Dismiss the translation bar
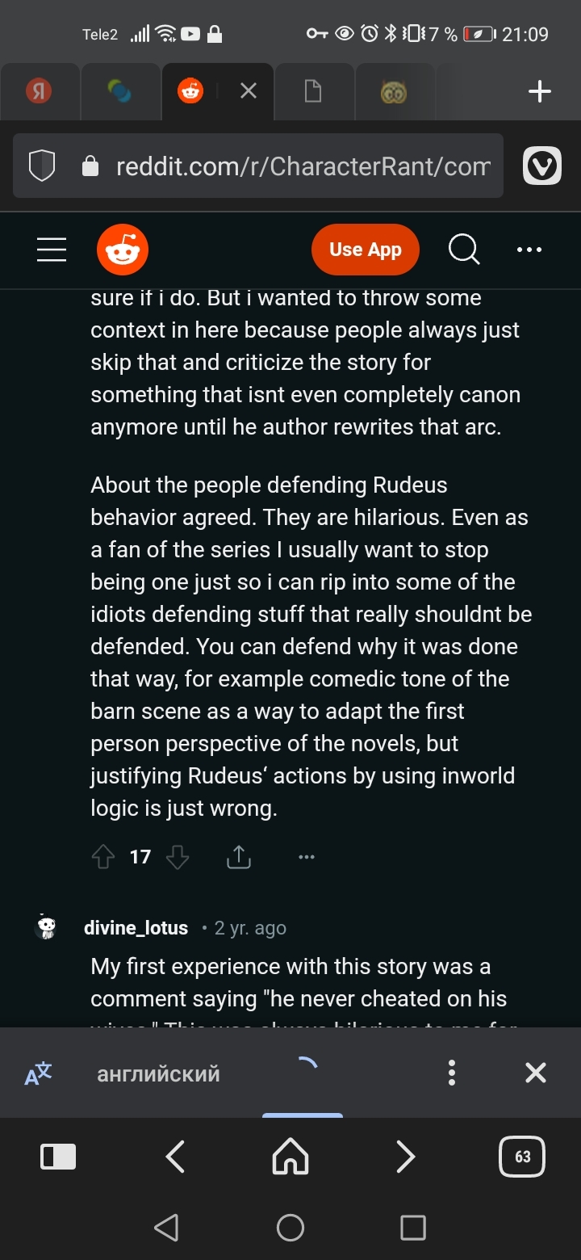The height and width of the screenshot is (1260, 581). coord(536,1073)
